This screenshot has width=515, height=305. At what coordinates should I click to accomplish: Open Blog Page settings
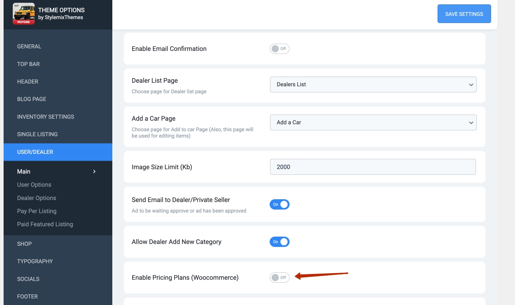pos(31,99)
